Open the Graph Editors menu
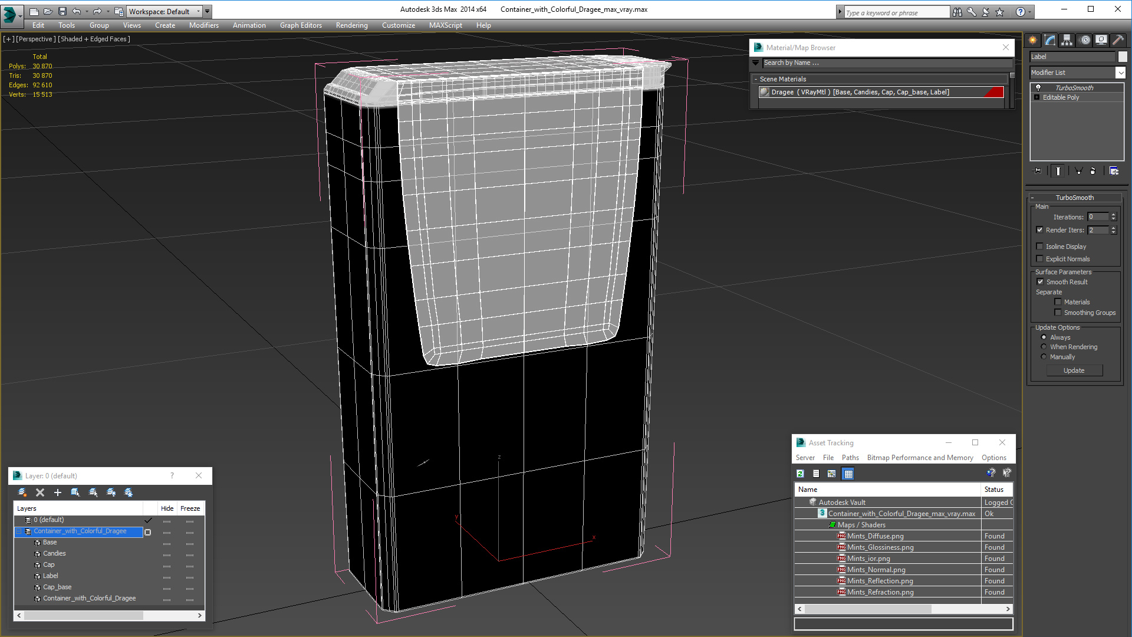 (301, 25)
